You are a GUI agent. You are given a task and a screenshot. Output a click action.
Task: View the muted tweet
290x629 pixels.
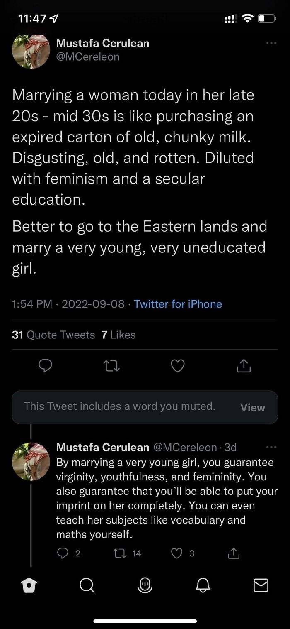[252, 407]
